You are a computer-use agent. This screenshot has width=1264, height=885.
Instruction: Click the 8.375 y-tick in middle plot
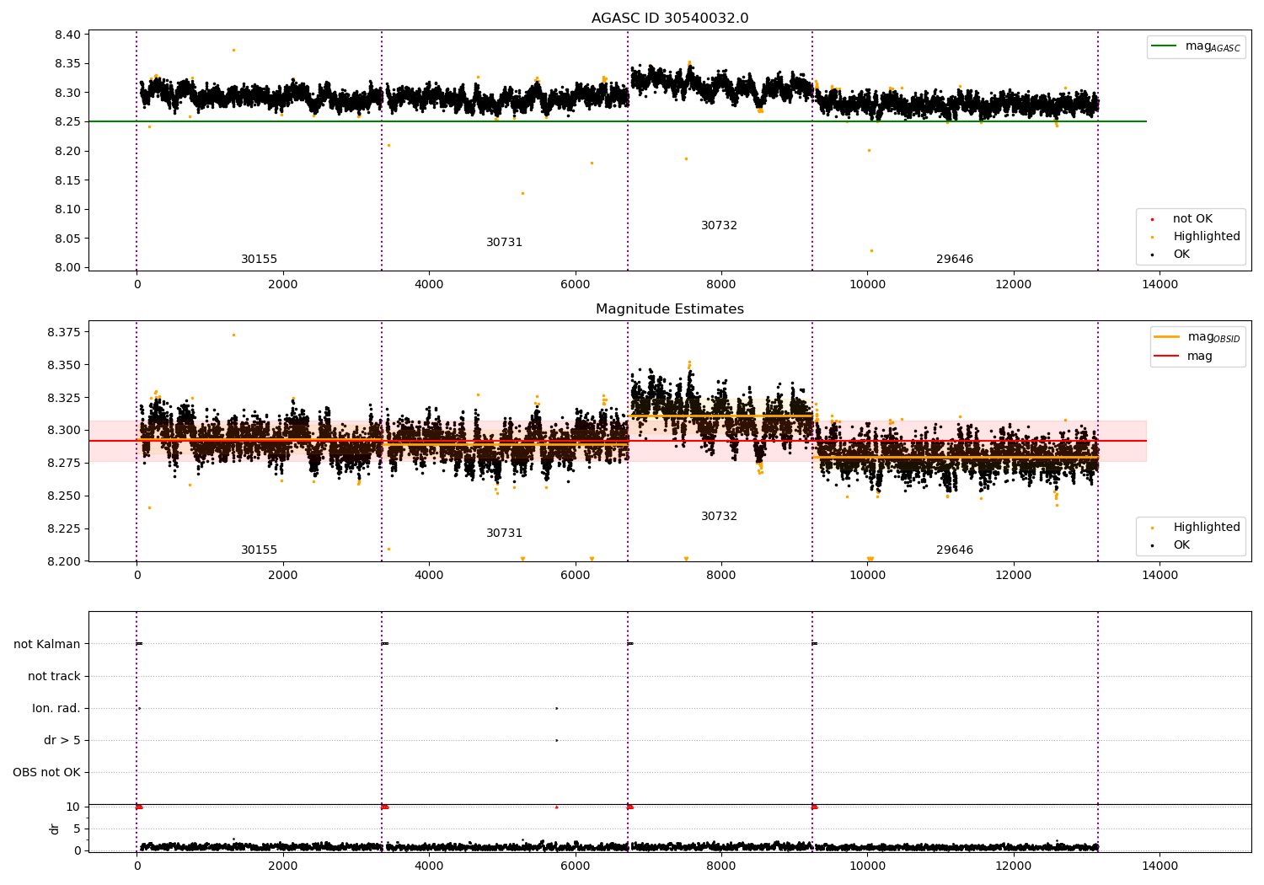(x=64, y=332)
